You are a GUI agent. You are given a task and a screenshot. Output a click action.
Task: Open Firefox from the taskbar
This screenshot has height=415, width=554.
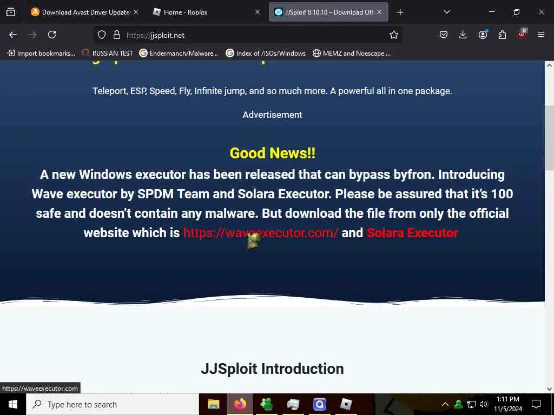pos(240,404)
